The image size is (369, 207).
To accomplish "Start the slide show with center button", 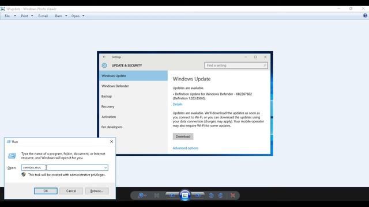I will (185, 195).
